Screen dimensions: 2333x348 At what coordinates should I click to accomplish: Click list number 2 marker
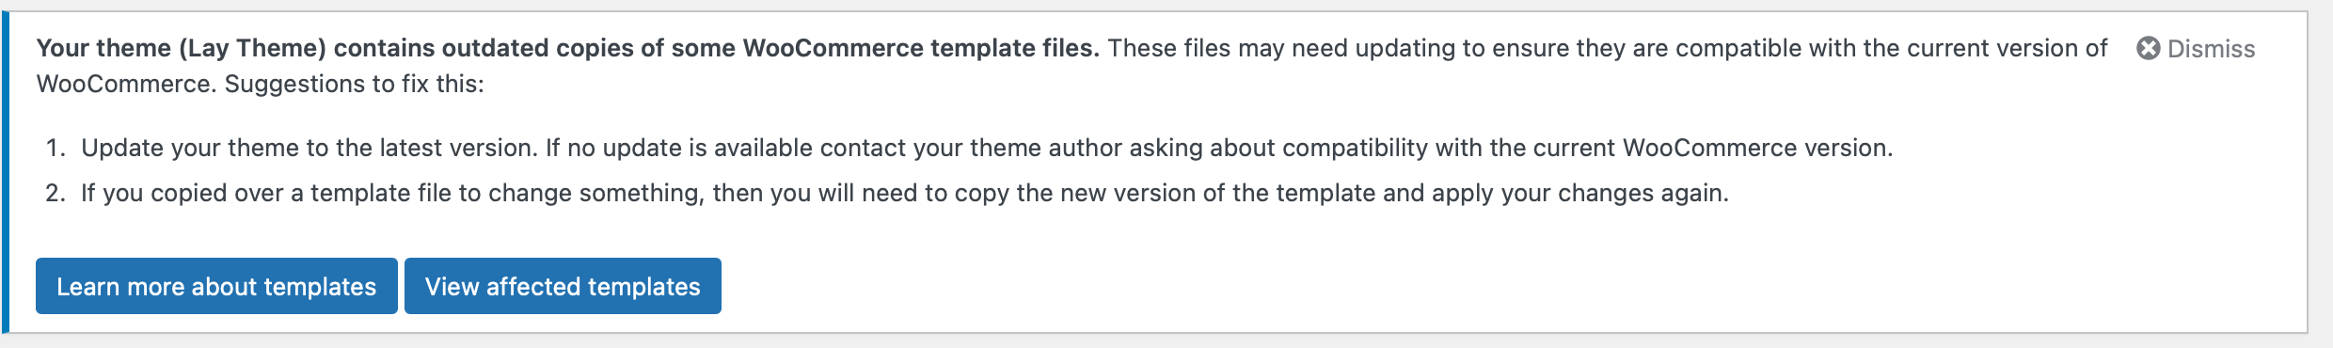coord(56,193)
